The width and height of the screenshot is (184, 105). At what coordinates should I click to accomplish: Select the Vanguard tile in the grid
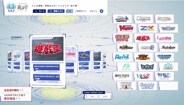126,28
